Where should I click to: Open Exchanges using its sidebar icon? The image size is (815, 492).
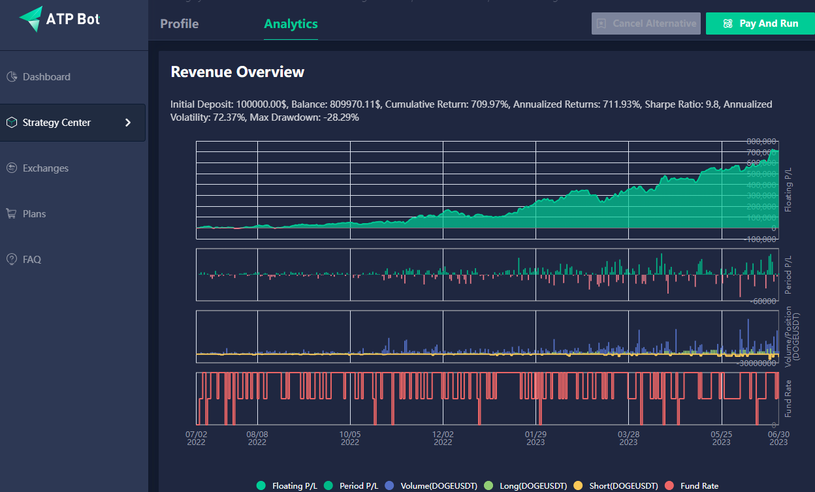coord(12,168)
